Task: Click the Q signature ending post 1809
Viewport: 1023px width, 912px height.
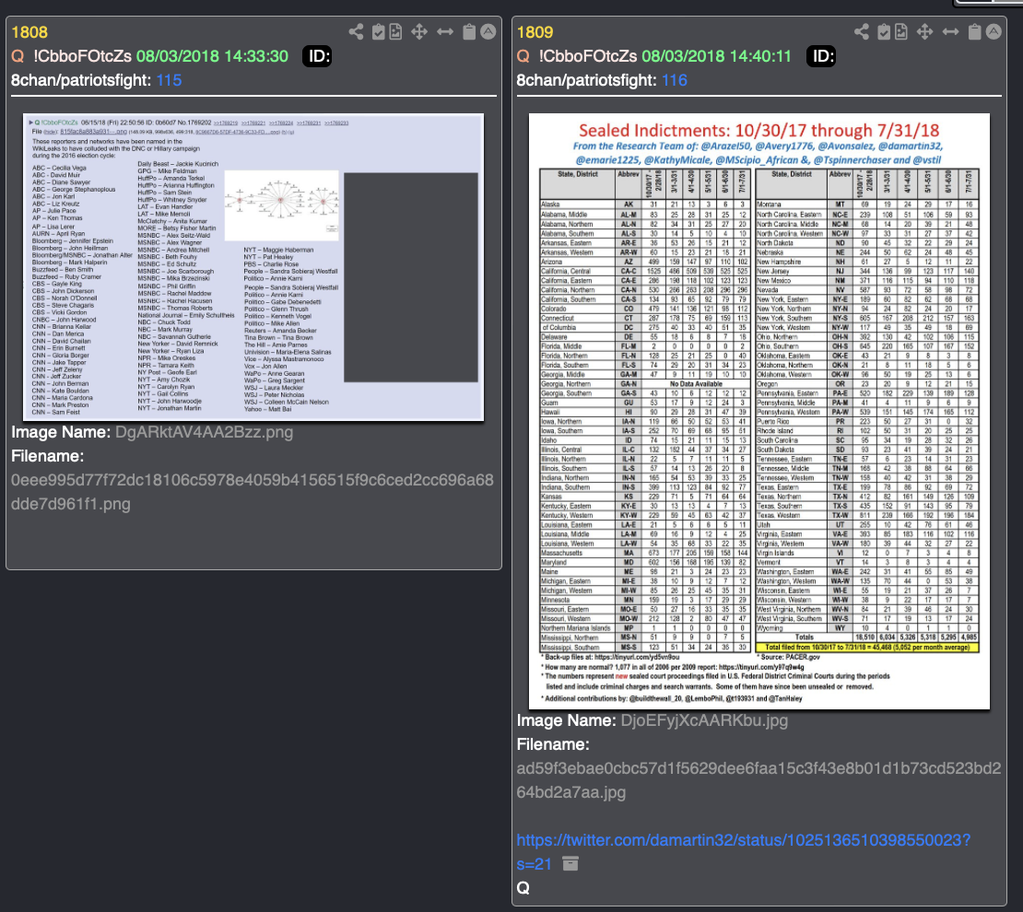Action: (523, 888)
